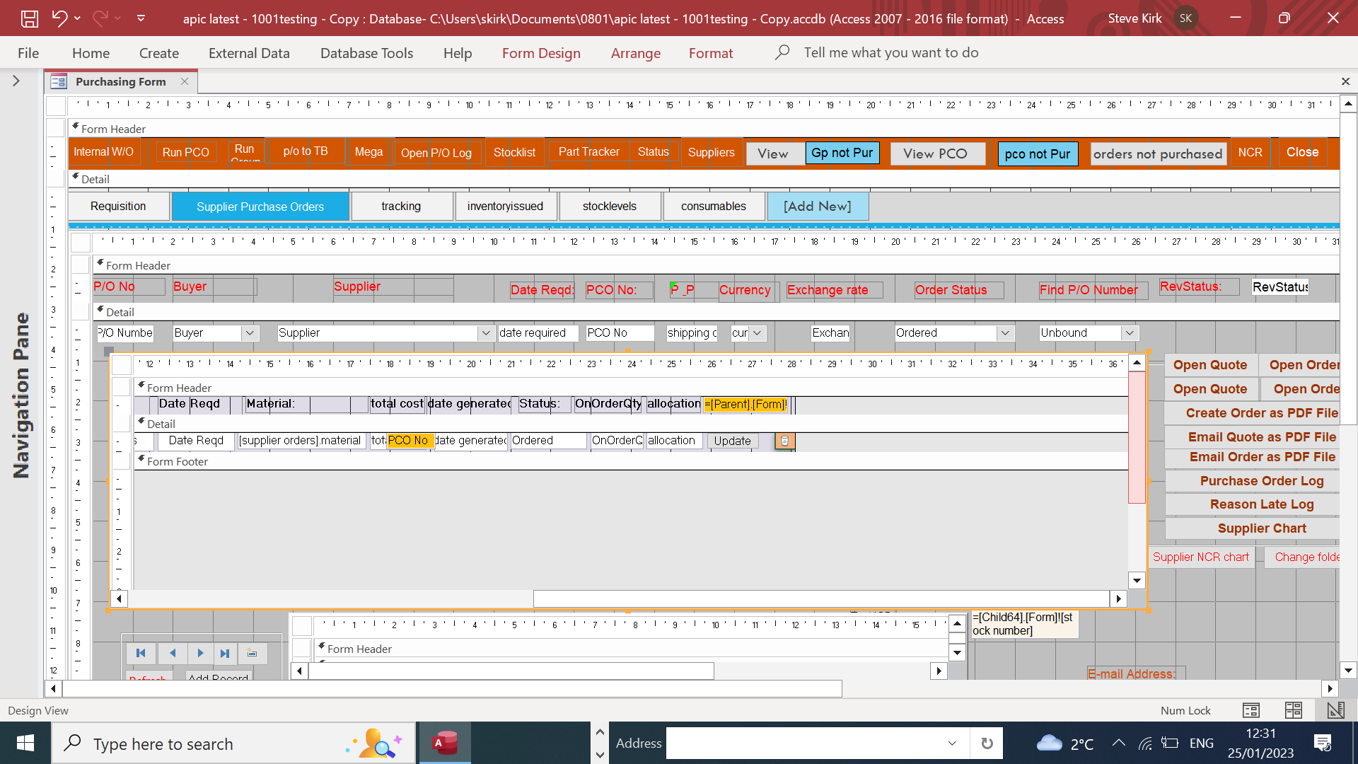Screen dimensions: 1358x764
Task: Customize the Quick Access Toolbar
Action: pyautogui.click(x=141, y=18)
